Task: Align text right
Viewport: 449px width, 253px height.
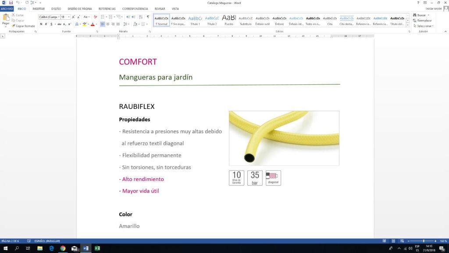Action: tap(113, 24)
